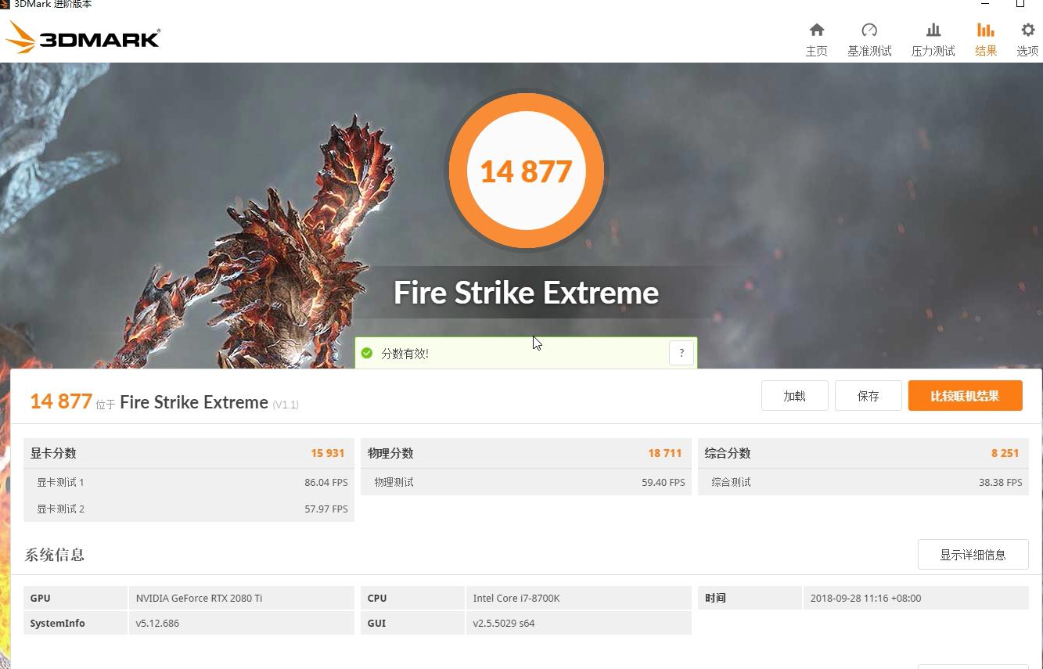Click the SystemInfo label cell
Viewport: 1043px width, 669px height.
[x=75, y=623]
